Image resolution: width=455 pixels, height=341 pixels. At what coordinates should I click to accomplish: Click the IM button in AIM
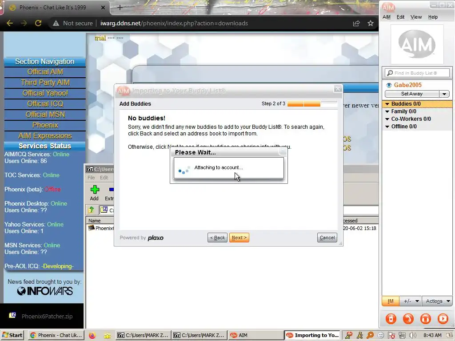pos(391,301)
